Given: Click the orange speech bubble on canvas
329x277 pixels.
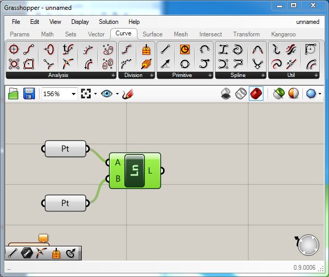Looking at the screenshot, I should [x=43, y=238].
